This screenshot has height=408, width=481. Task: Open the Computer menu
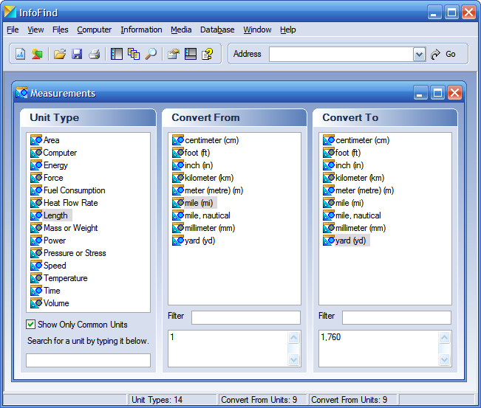point(94,30)
